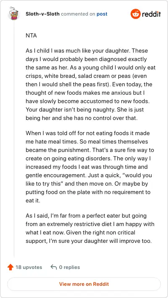Open the Sloth-v-Sloth user profile link
This screenshot has width=168, height=298.
point(43,14)
